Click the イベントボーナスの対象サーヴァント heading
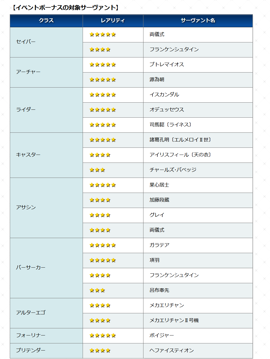 [66, 8]
